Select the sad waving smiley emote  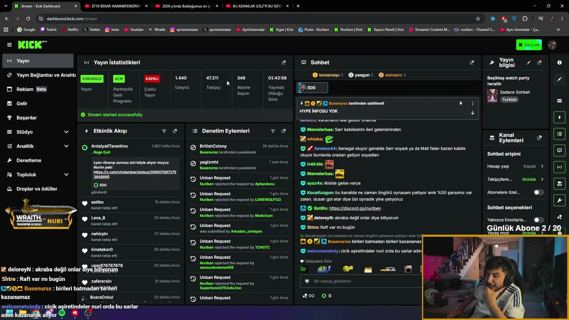coord(348,269)
